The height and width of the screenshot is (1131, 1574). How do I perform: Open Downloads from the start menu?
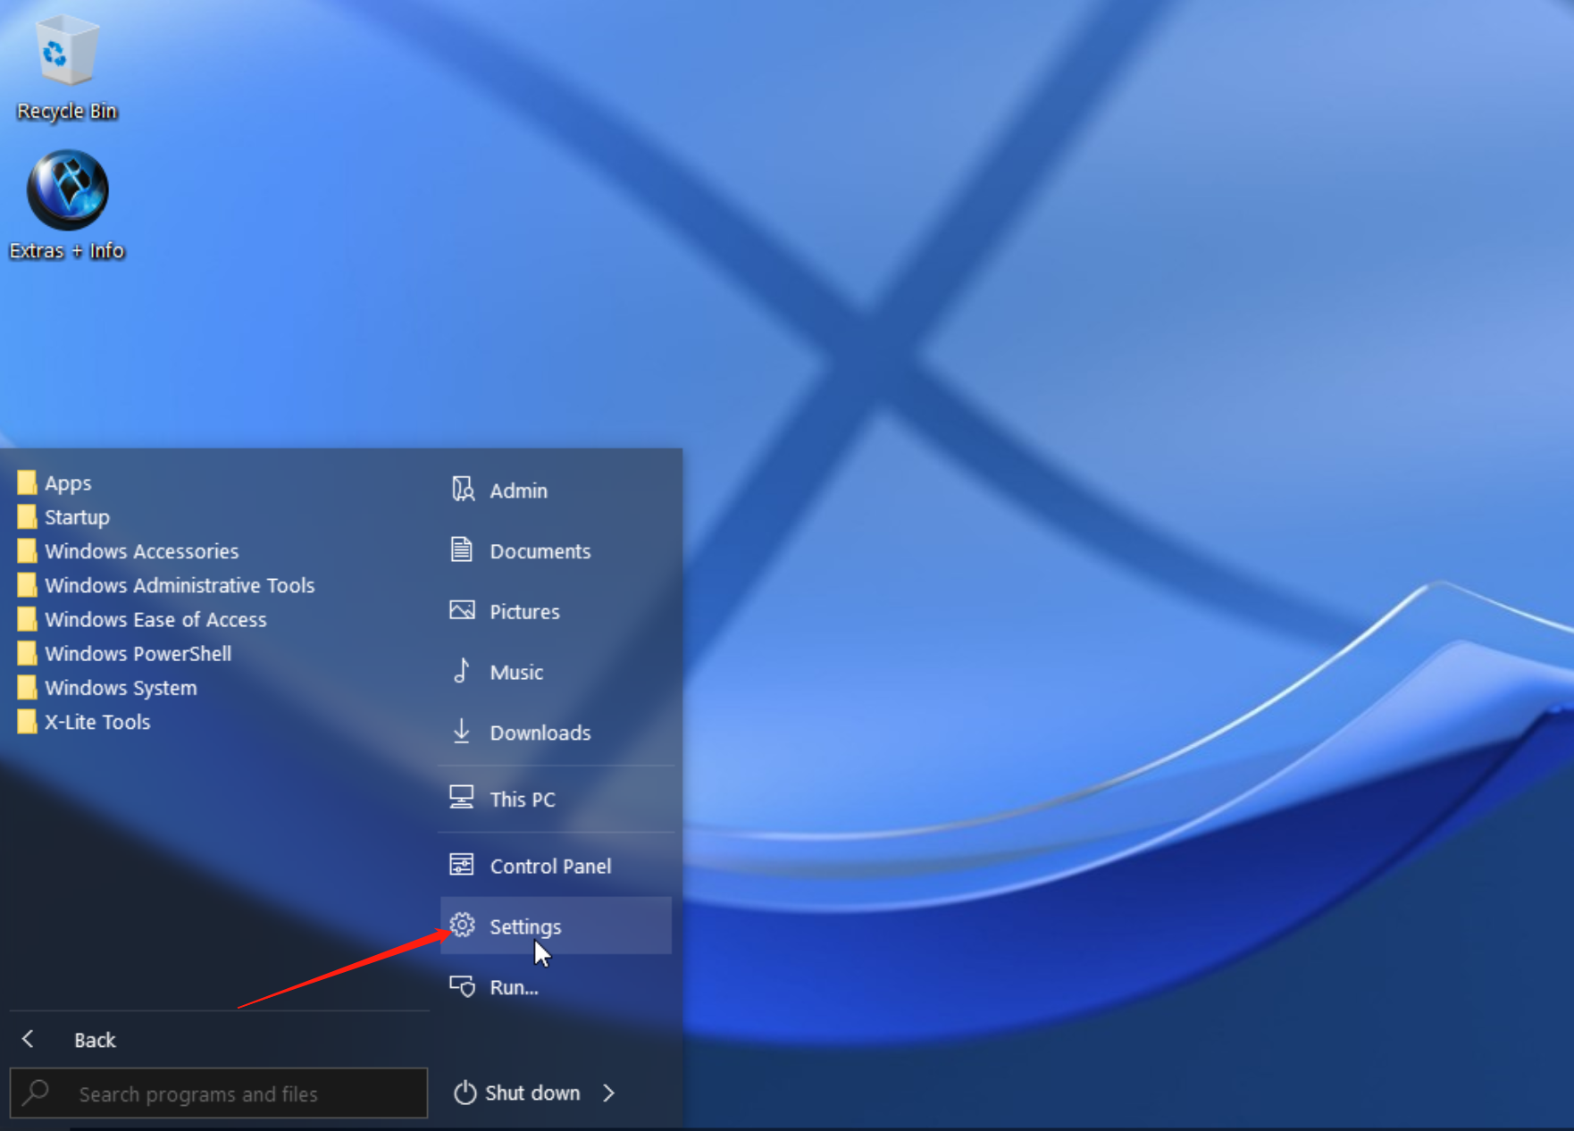[556, 733]
